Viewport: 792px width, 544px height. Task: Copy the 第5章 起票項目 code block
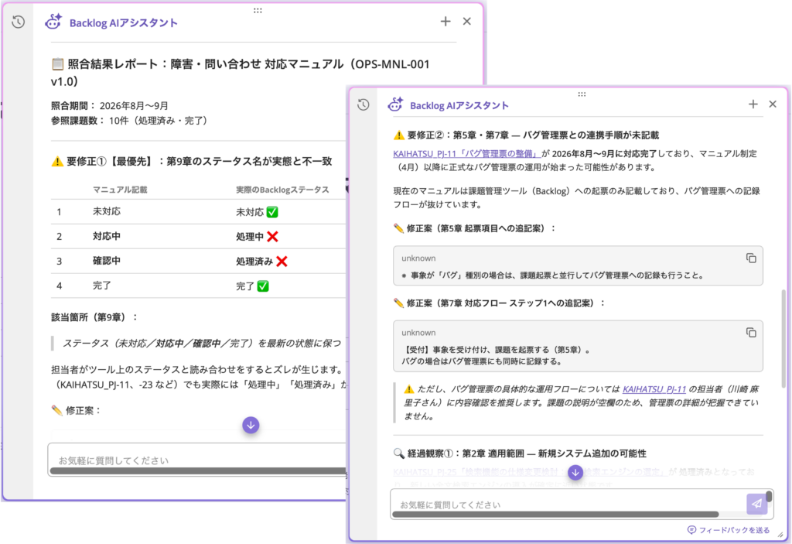(751, 258)
